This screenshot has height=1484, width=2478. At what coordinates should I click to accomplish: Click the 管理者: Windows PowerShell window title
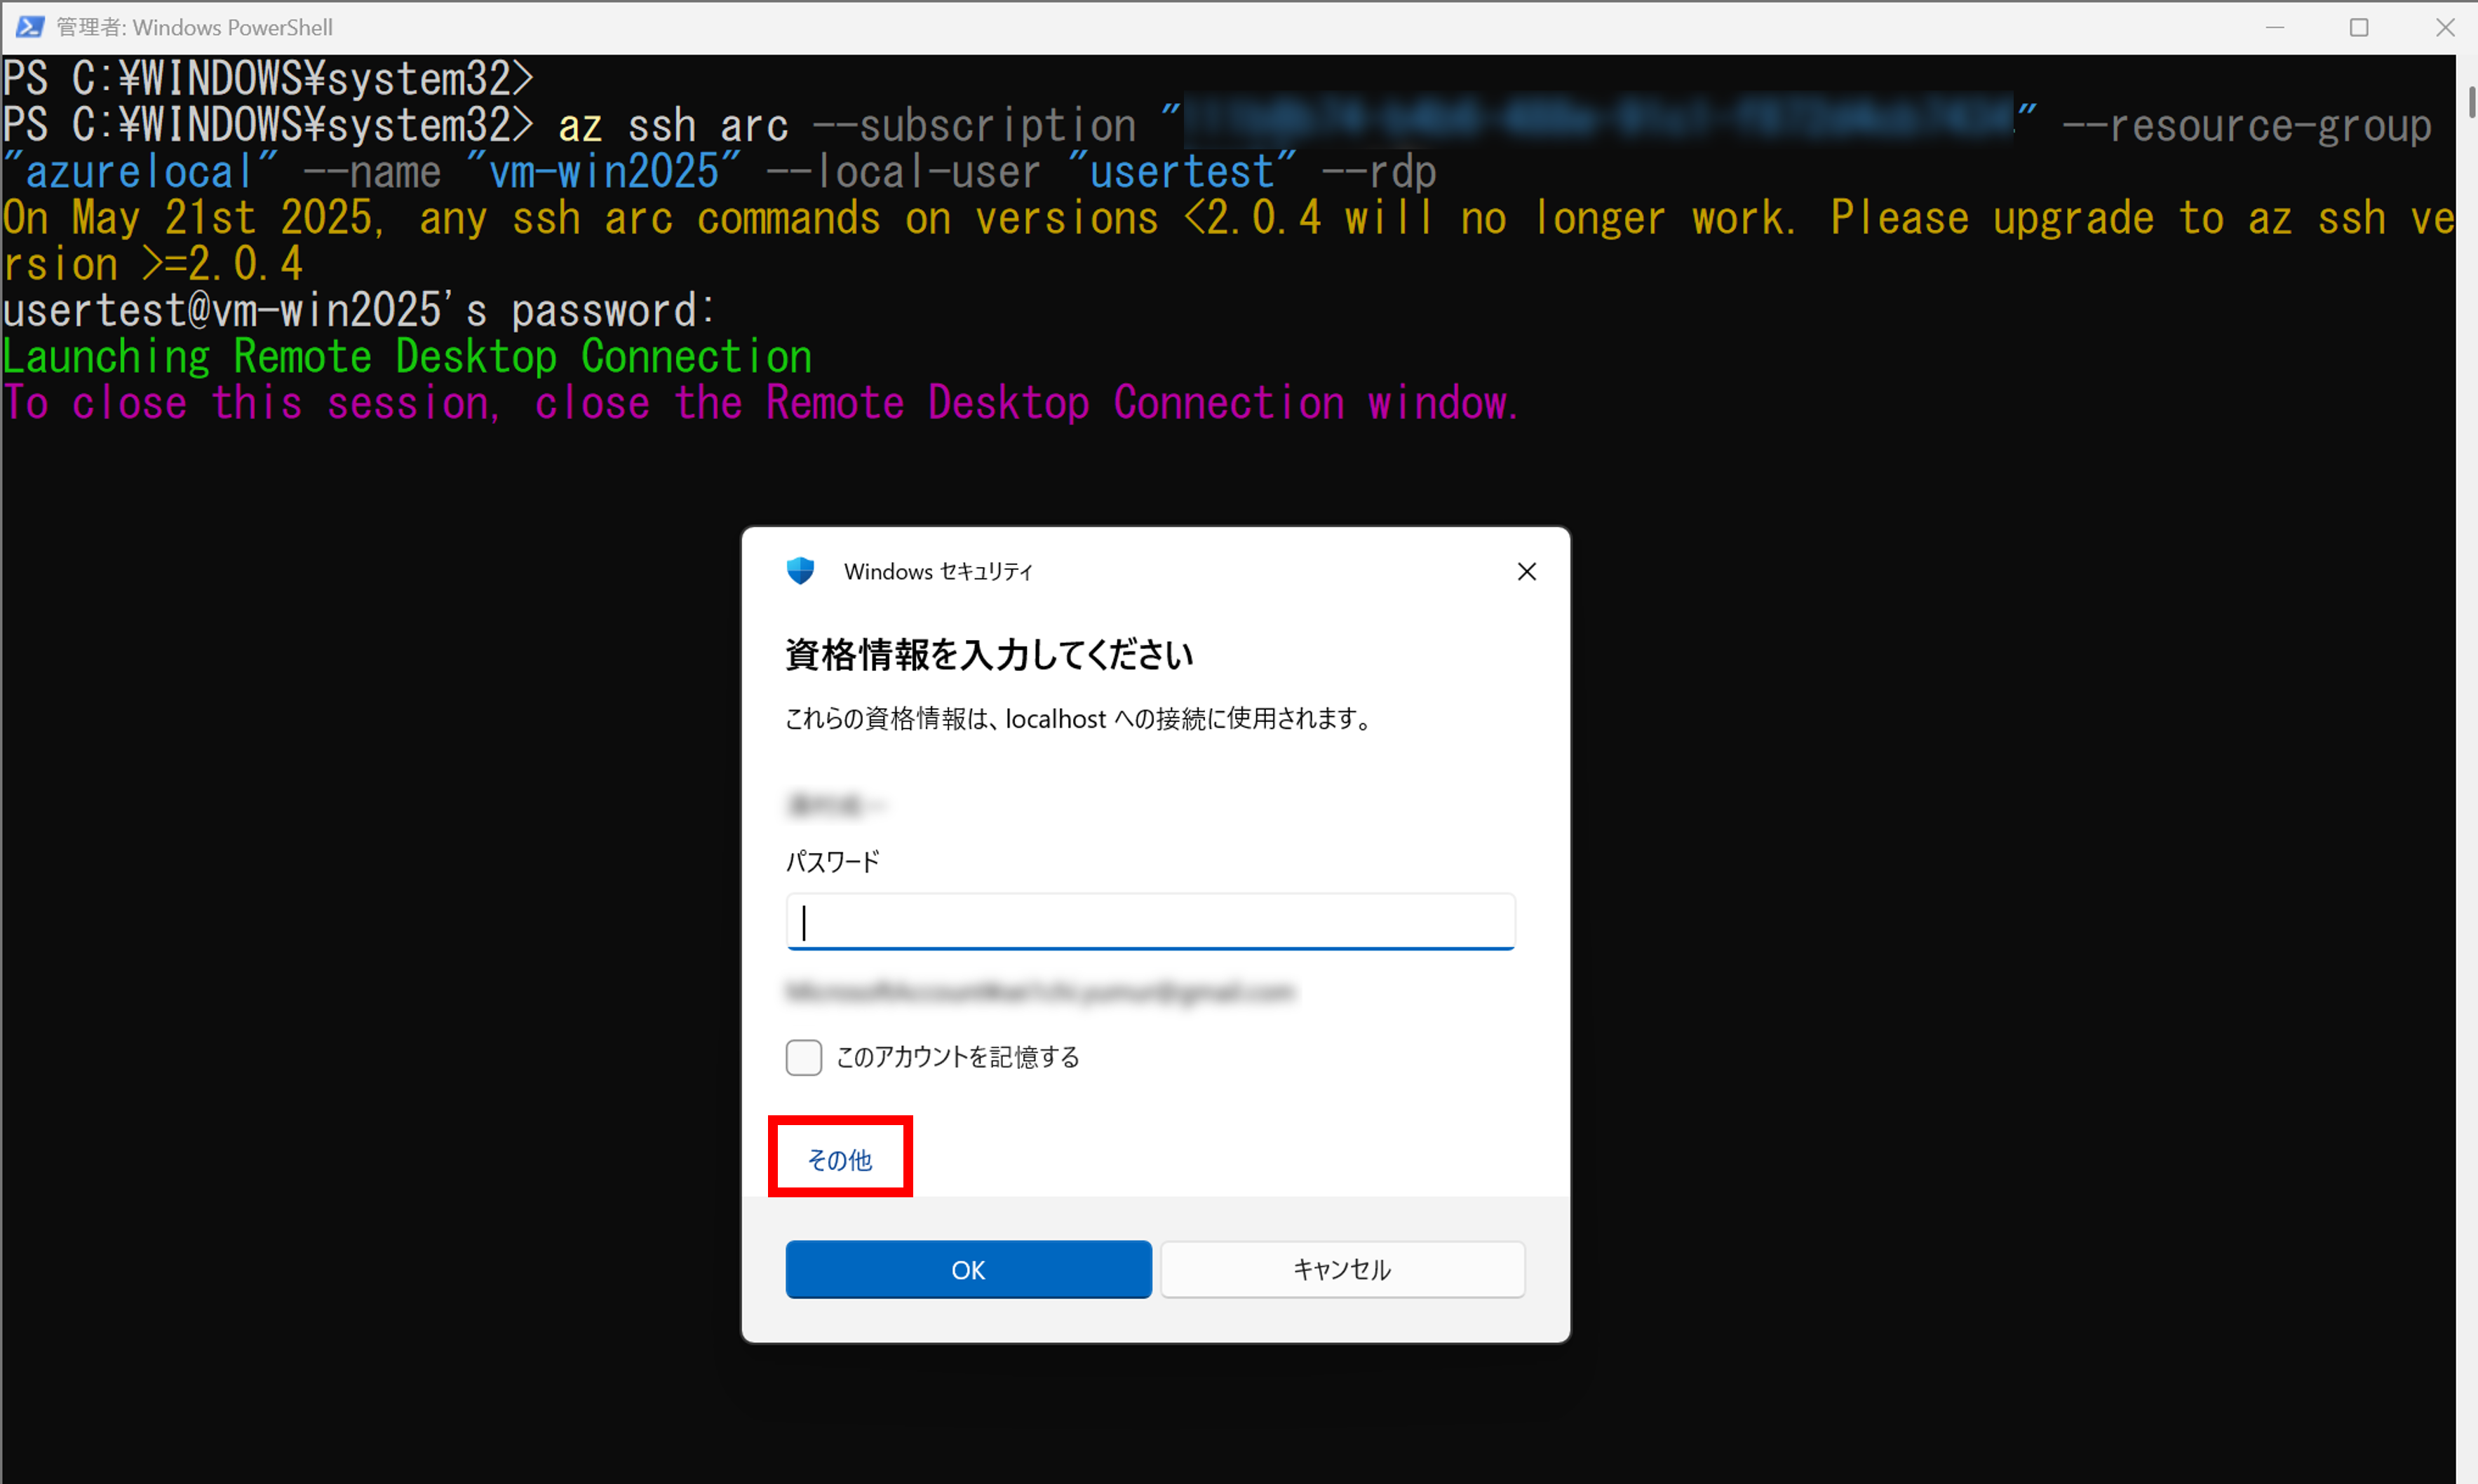(x=195, y=27)
